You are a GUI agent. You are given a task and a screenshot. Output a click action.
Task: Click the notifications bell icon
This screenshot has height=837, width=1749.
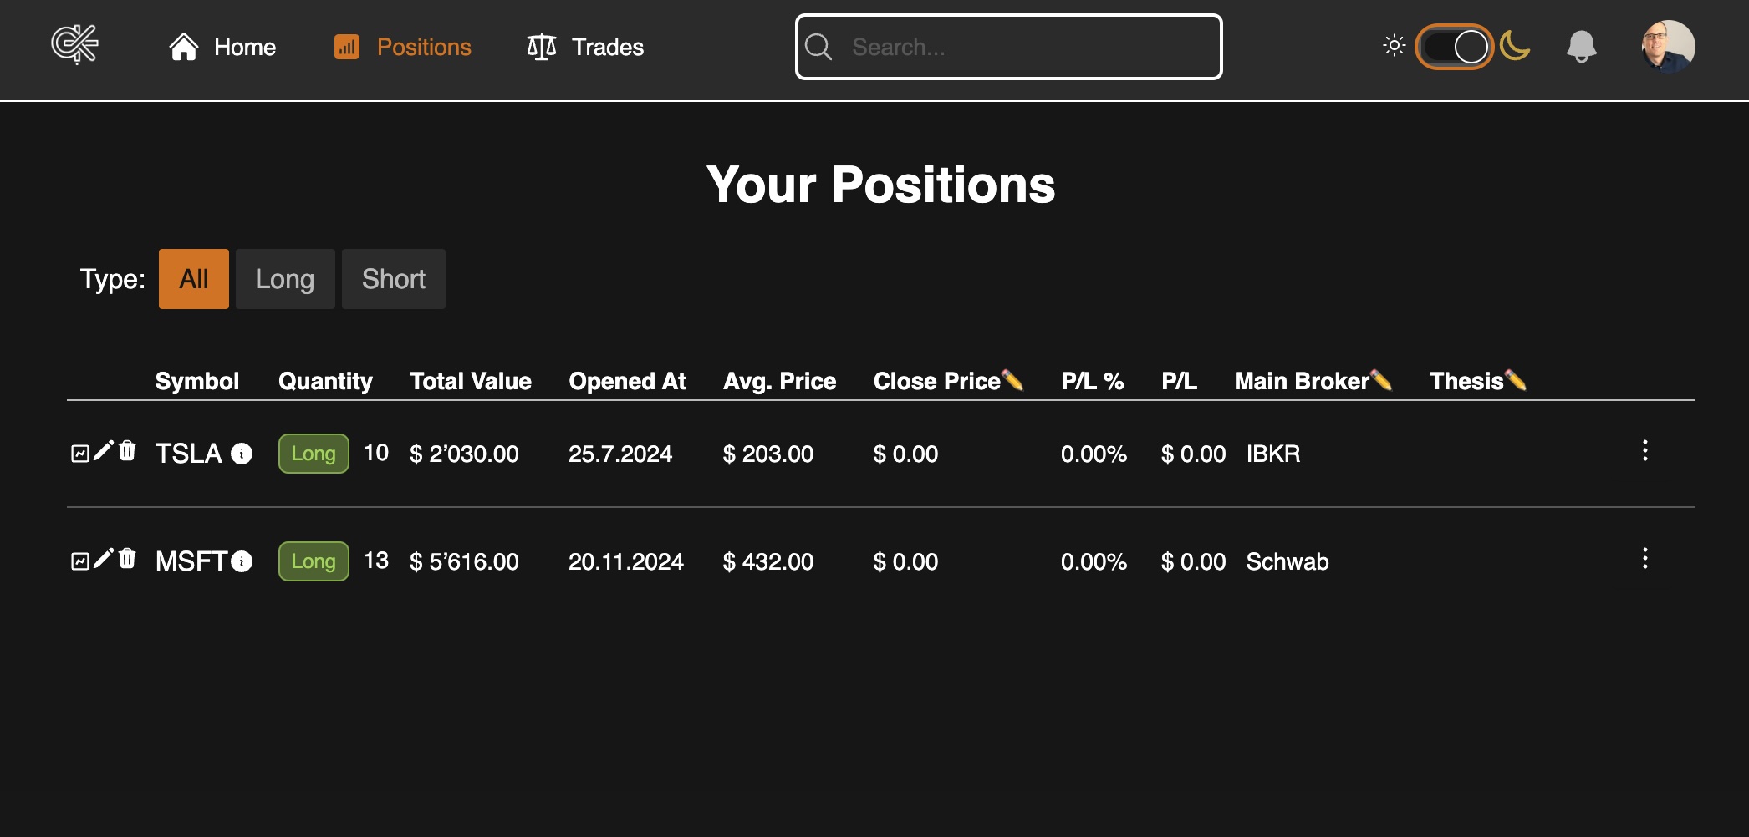tap(1581, 47)
